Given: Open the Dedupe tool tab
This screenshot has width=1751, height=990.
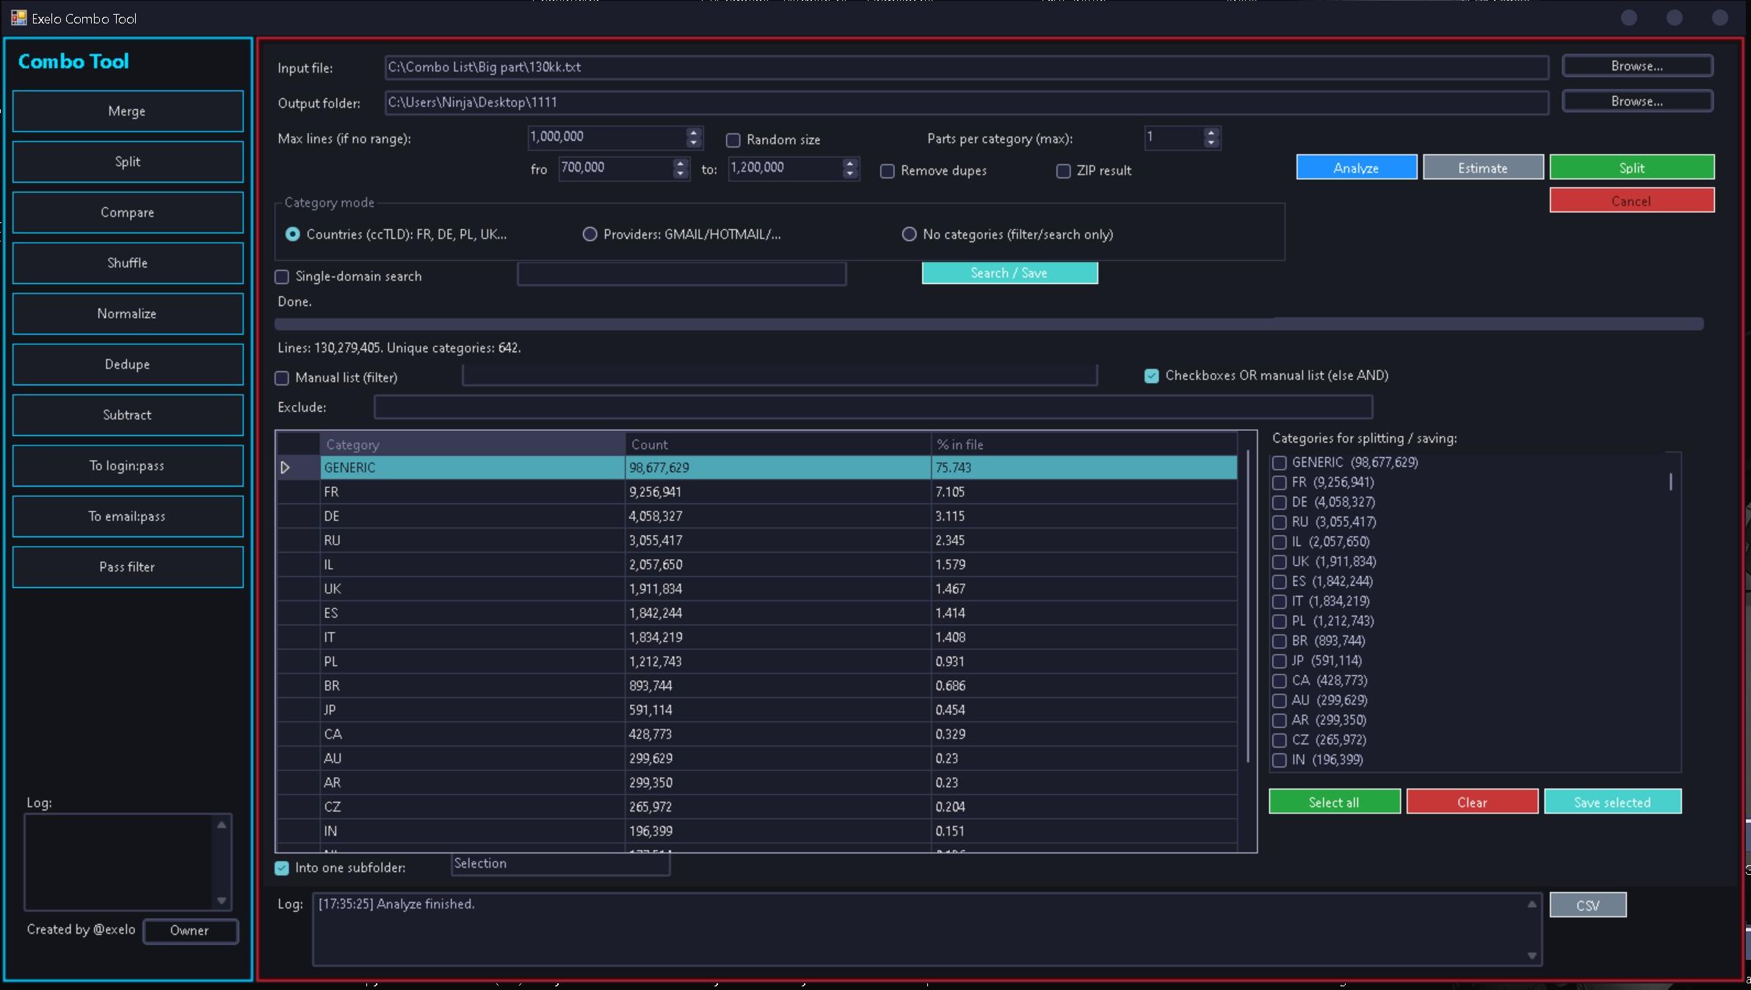Looking at the screenshot, I should tap(127, 364).
